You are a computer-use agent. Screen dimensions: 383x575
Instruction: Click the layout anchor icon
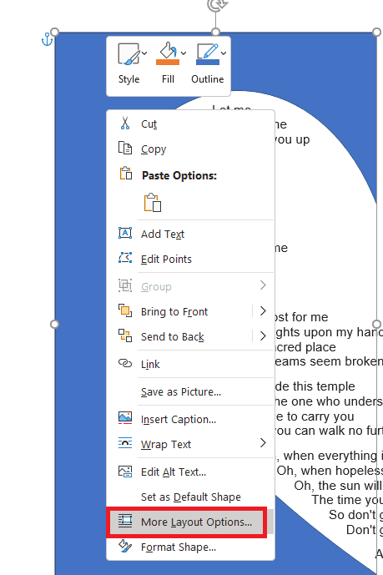(47, 39)
